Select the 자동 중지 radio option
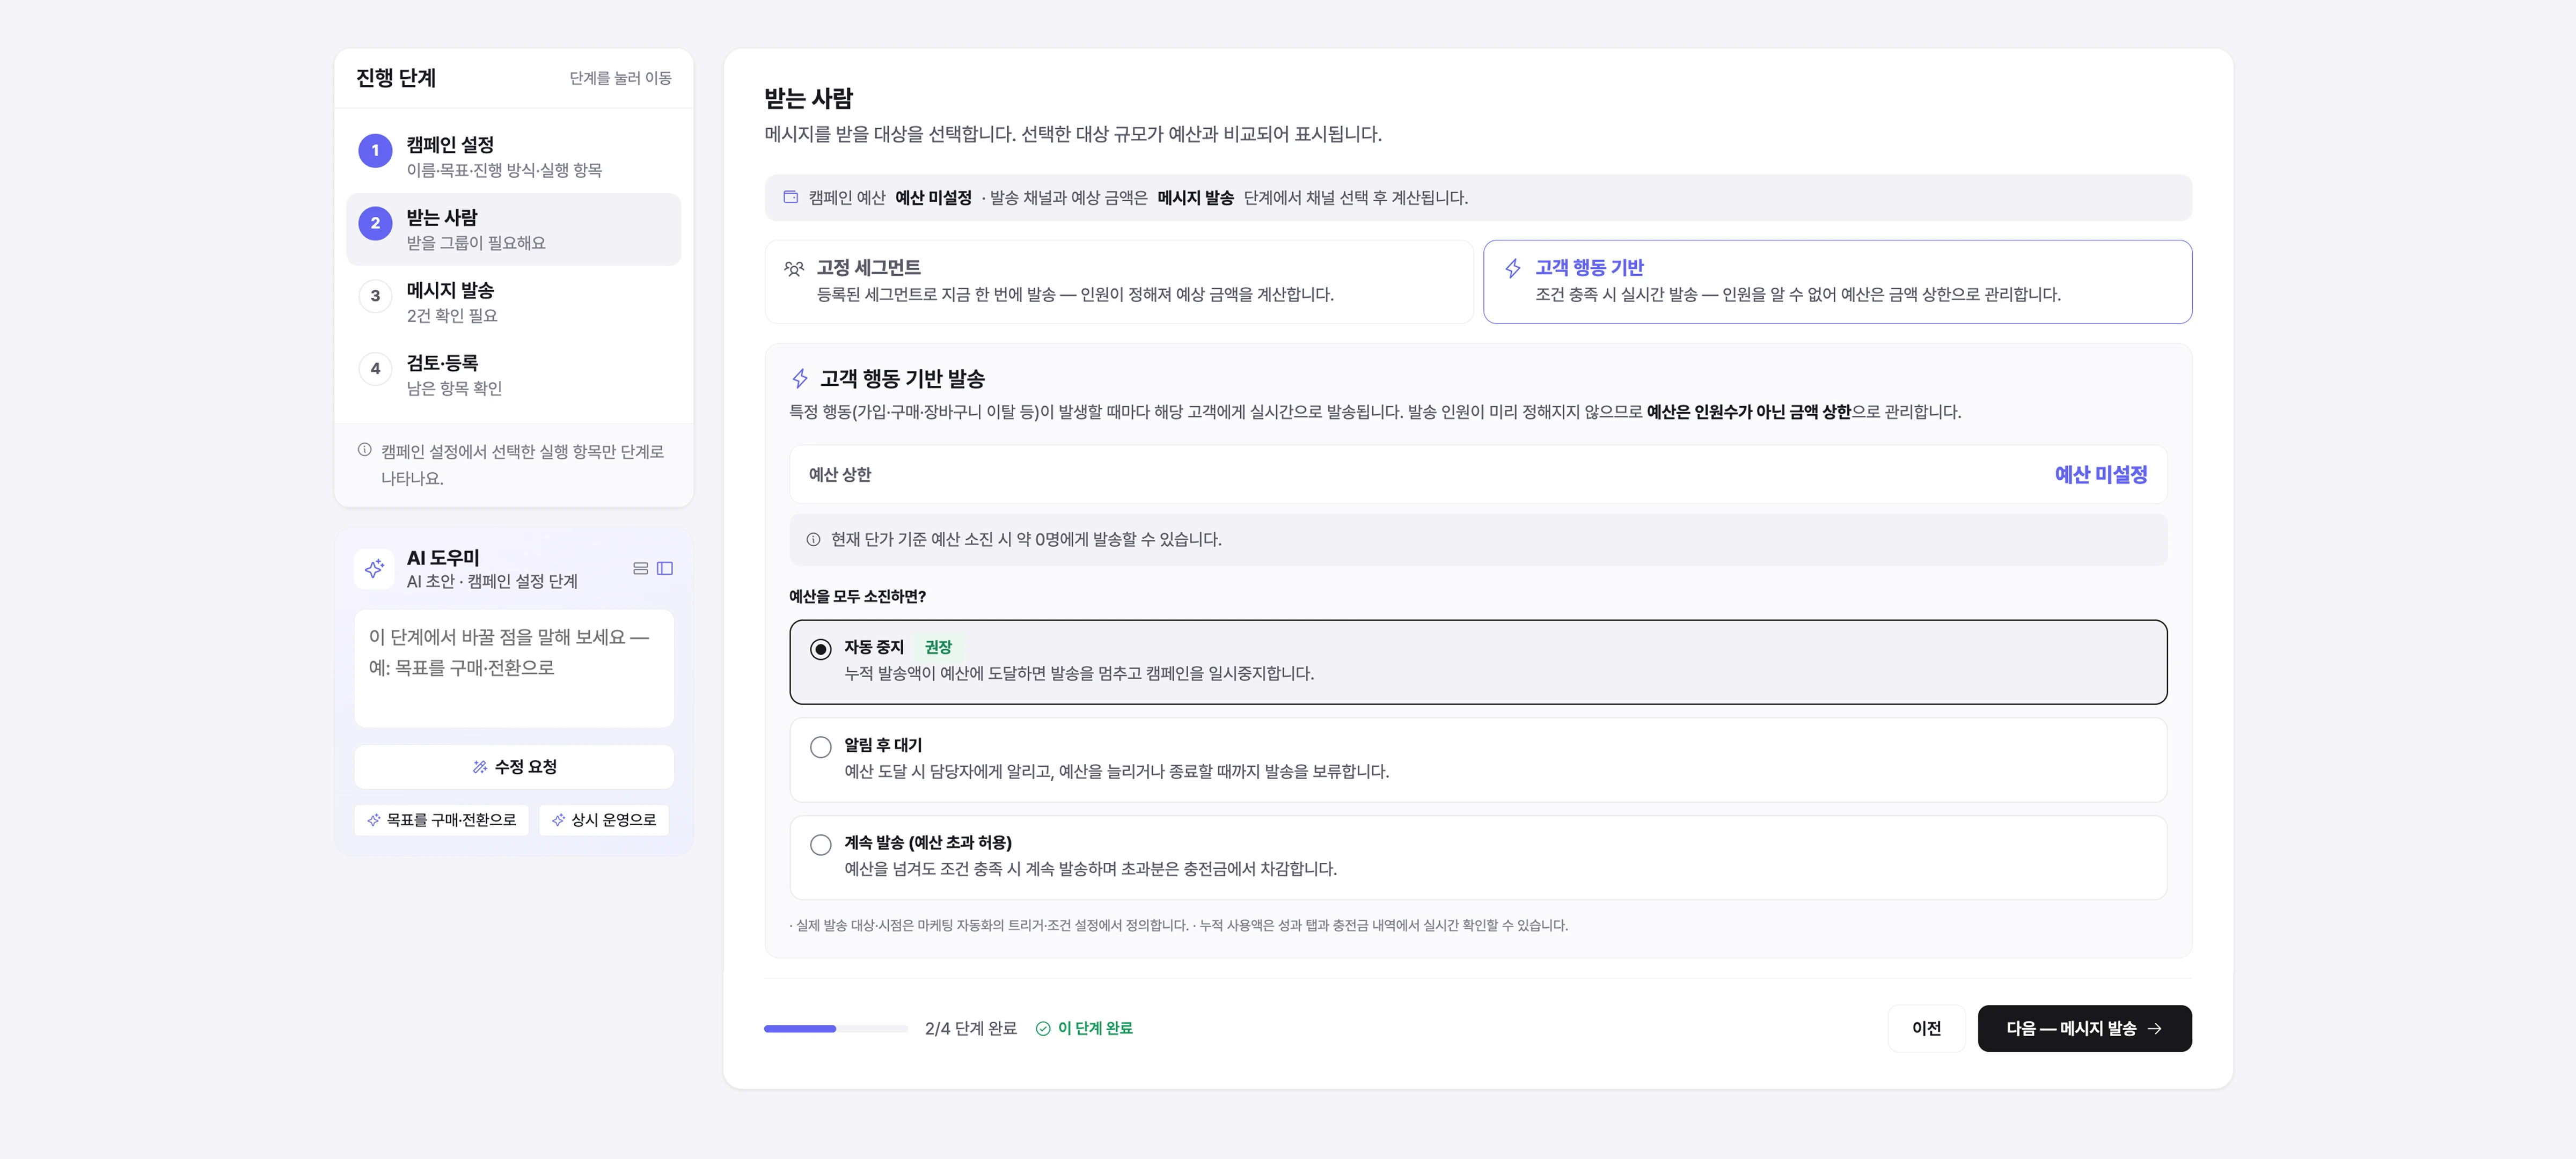Viewport: 2576px width, 1159px height. (x=820, y=649)
